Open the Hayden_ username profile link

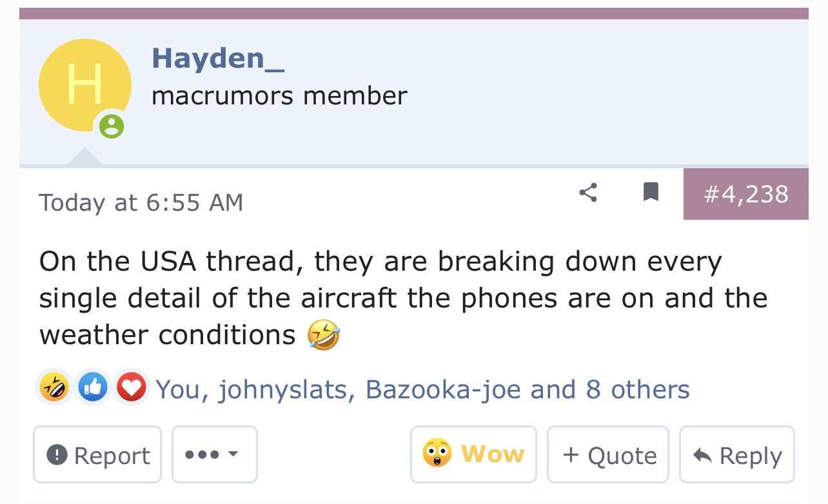[x=218, y=58]
